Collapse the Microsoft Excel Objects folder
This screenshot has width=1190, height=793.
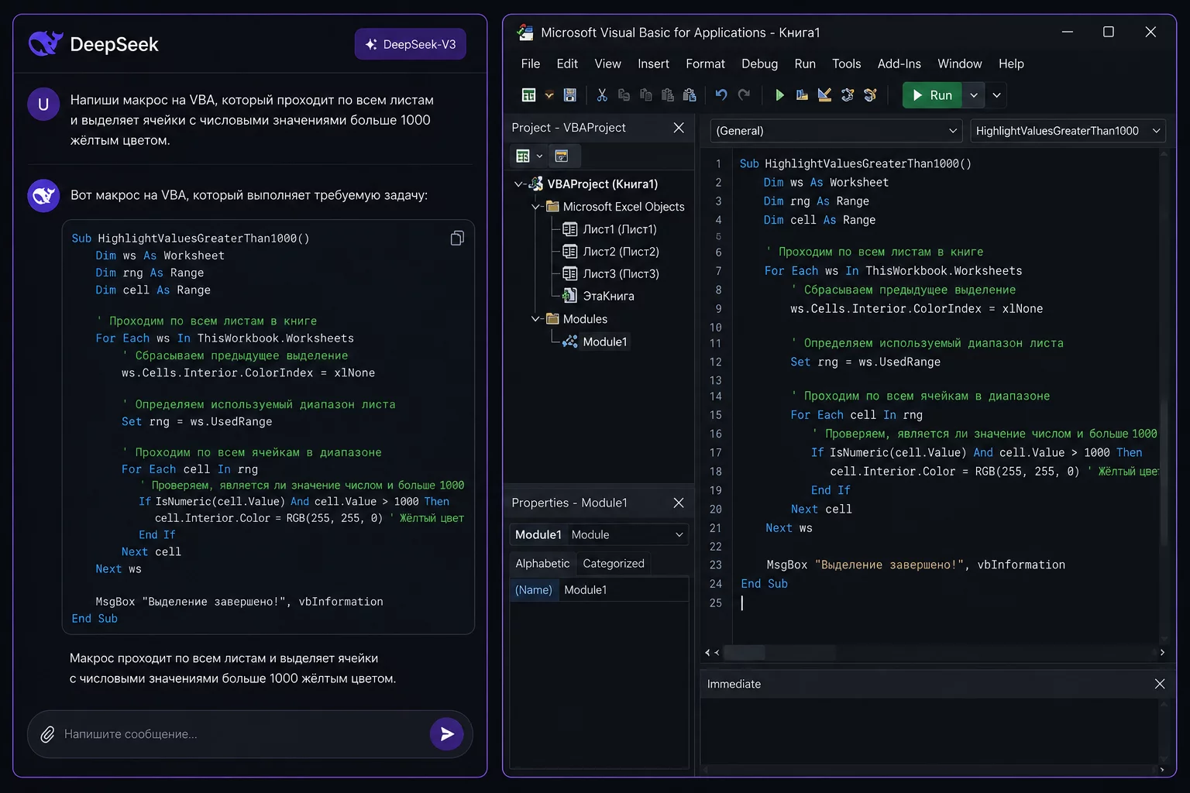[535, 207]
